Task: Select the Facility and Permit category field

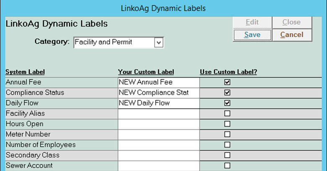Action: (118, 43)
